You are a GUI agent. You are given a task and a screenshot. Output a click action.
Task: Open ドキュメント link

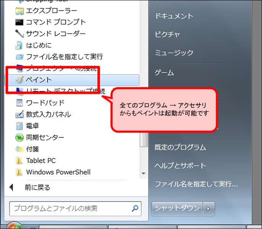[x=174, y=16]
